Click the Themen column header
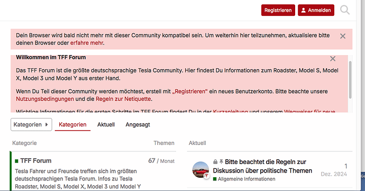 coord(164,143)
